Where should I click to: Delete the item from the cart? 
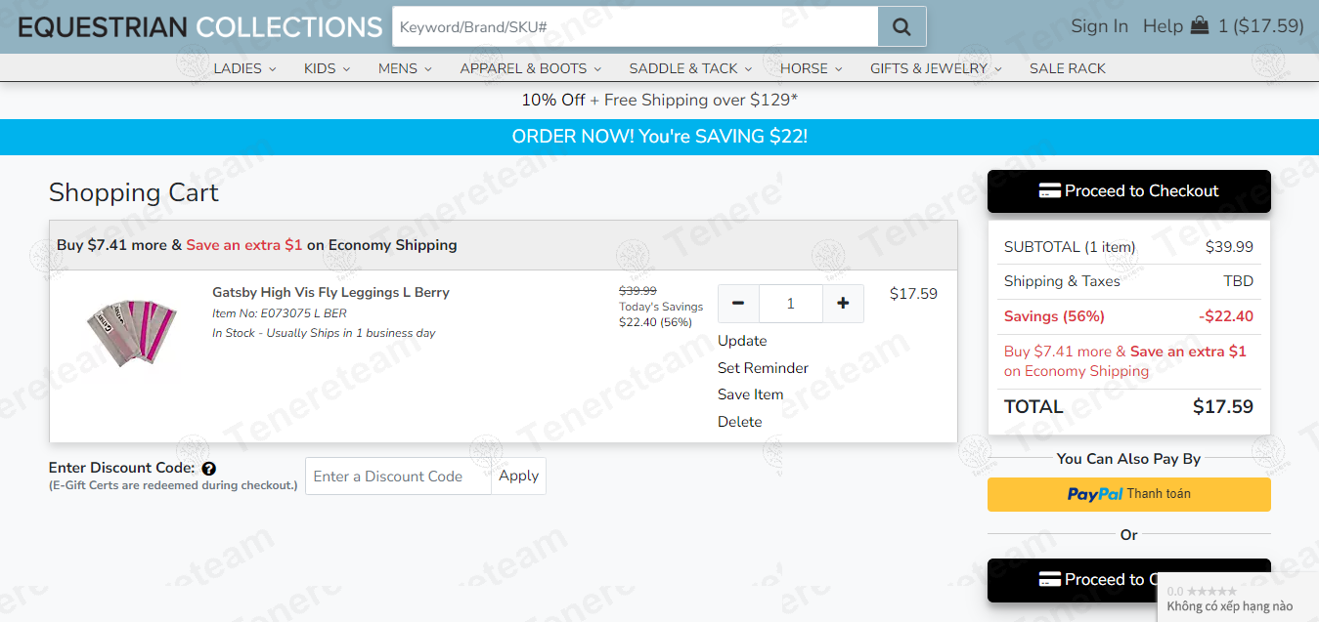tap(739, 422)
